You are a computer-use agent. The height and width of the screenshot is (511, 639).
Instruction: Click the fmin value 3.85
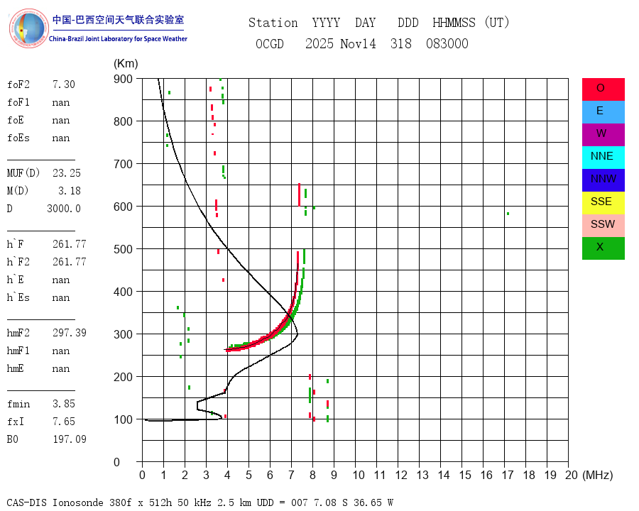(x=64, y=404)
